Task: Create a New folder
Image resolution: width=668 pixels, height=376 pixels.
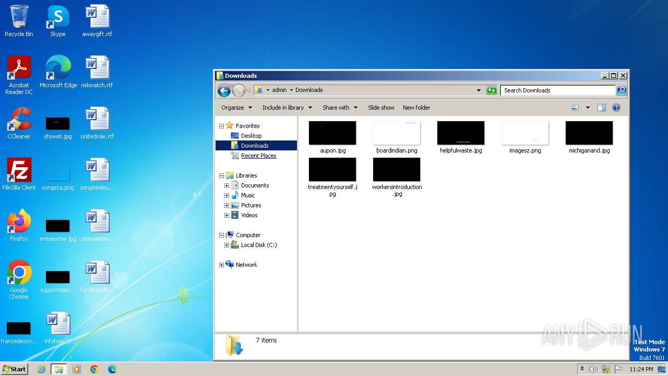Action: click(x=416, y=108)
